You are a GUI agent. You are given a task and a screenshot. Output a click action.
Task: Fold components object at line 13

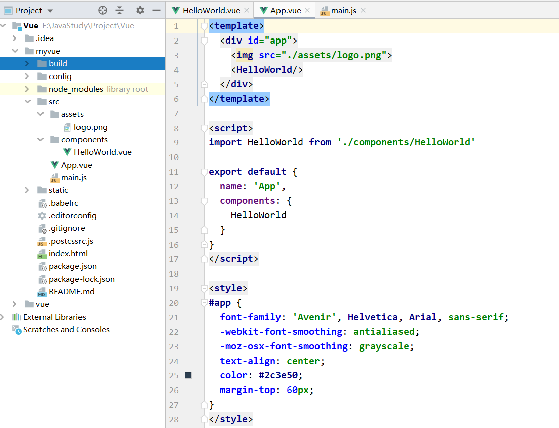[x=204, y=201]
